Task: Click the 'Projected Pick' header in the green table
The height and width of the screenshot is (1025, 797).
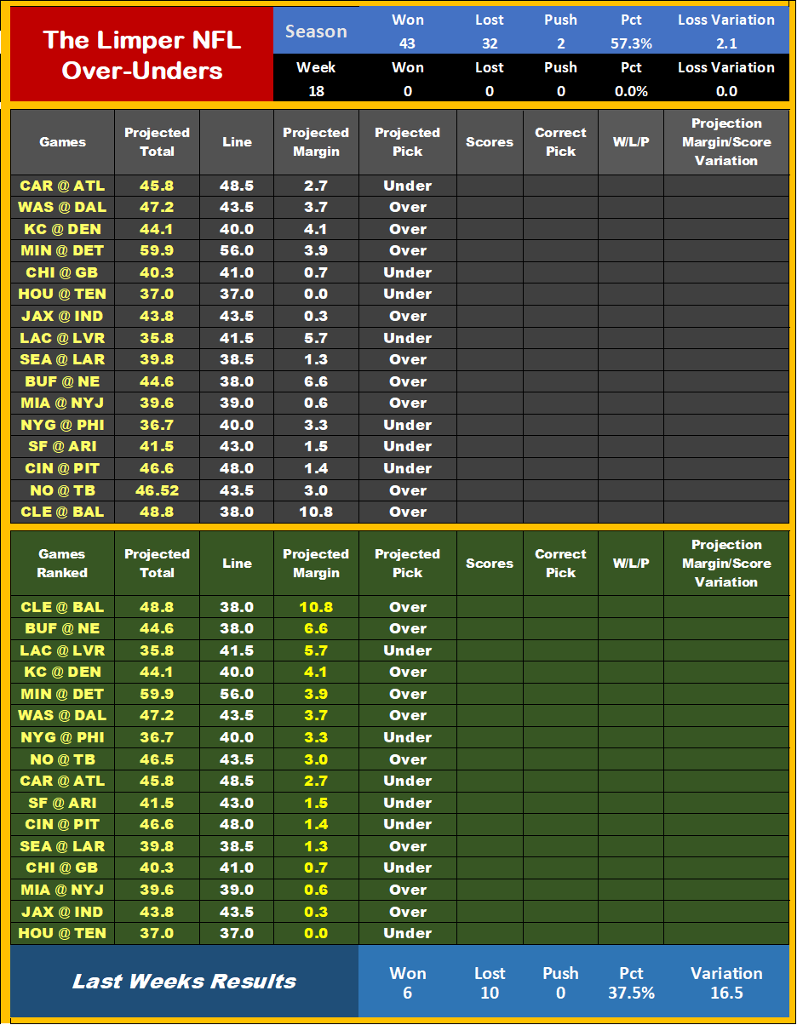Action: pyautogui.click(x=407, y=564)
